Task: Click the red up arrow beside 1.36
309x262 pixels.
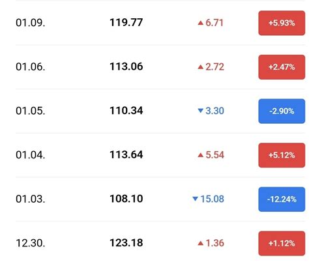Action: coord(201,243)
